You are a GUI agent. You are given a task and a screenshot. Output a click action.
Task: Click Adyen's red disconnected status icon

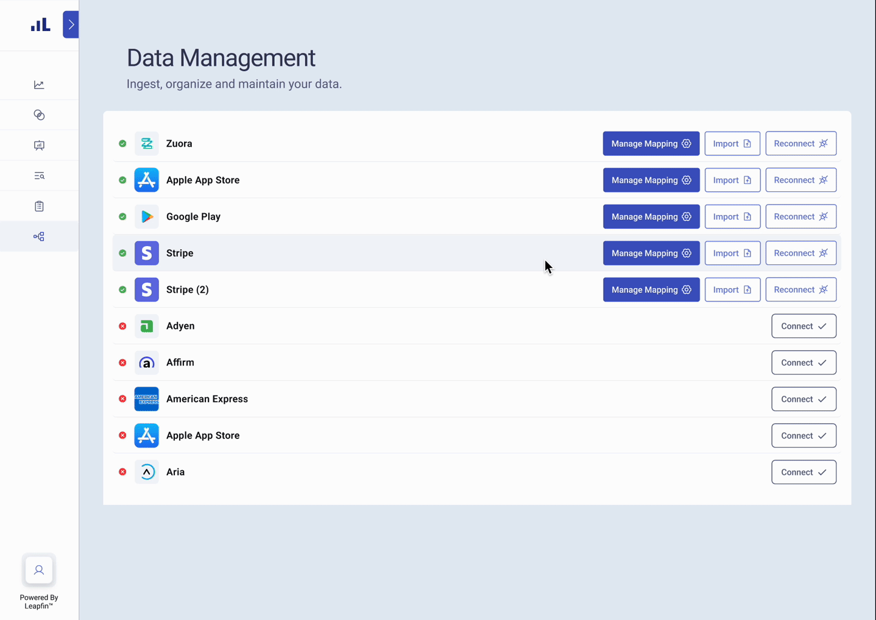click(122, 326)
